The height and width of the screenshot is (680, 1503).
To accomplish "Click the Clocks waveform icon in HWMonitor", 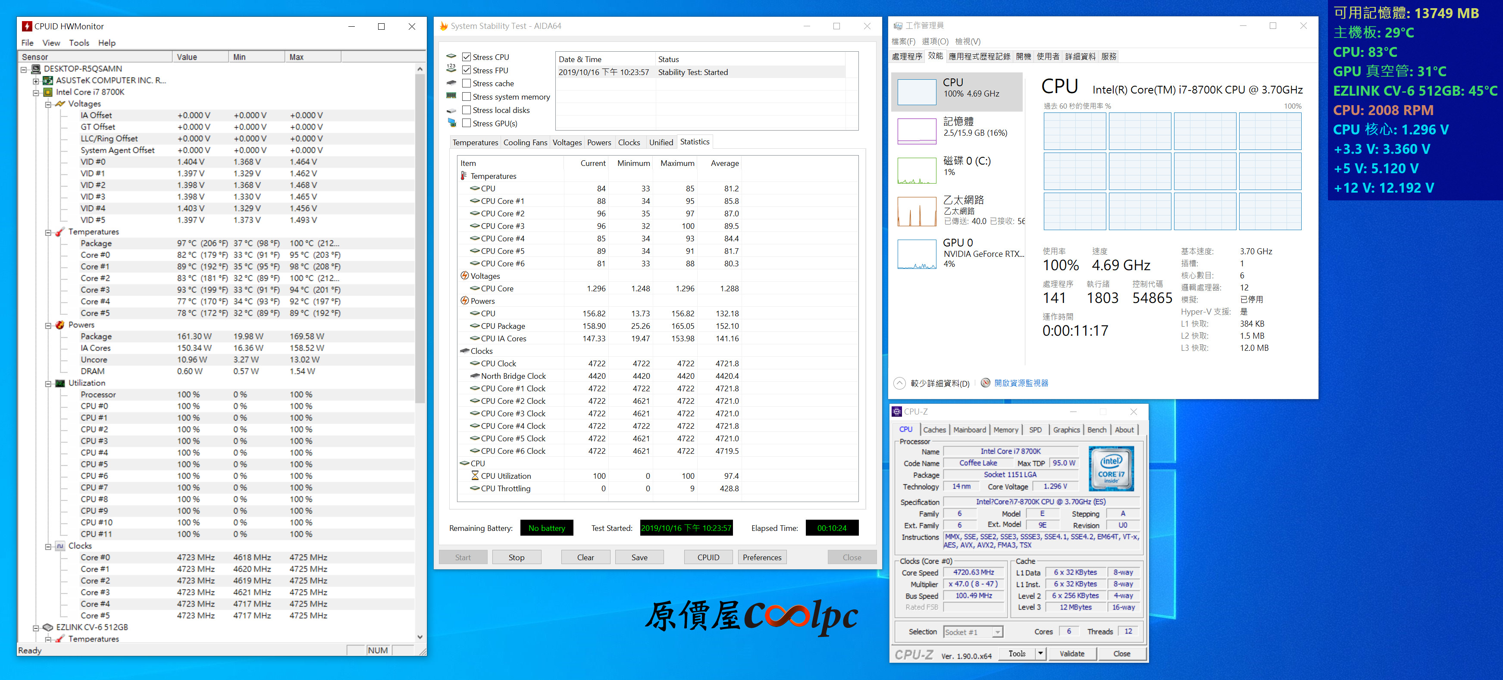I will click(x=60, y=546).
